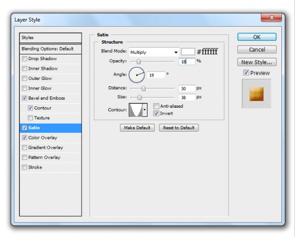Viewport: 295px width, 237px height.
Task: Open the Styles section in the left list
Action: 50,37
